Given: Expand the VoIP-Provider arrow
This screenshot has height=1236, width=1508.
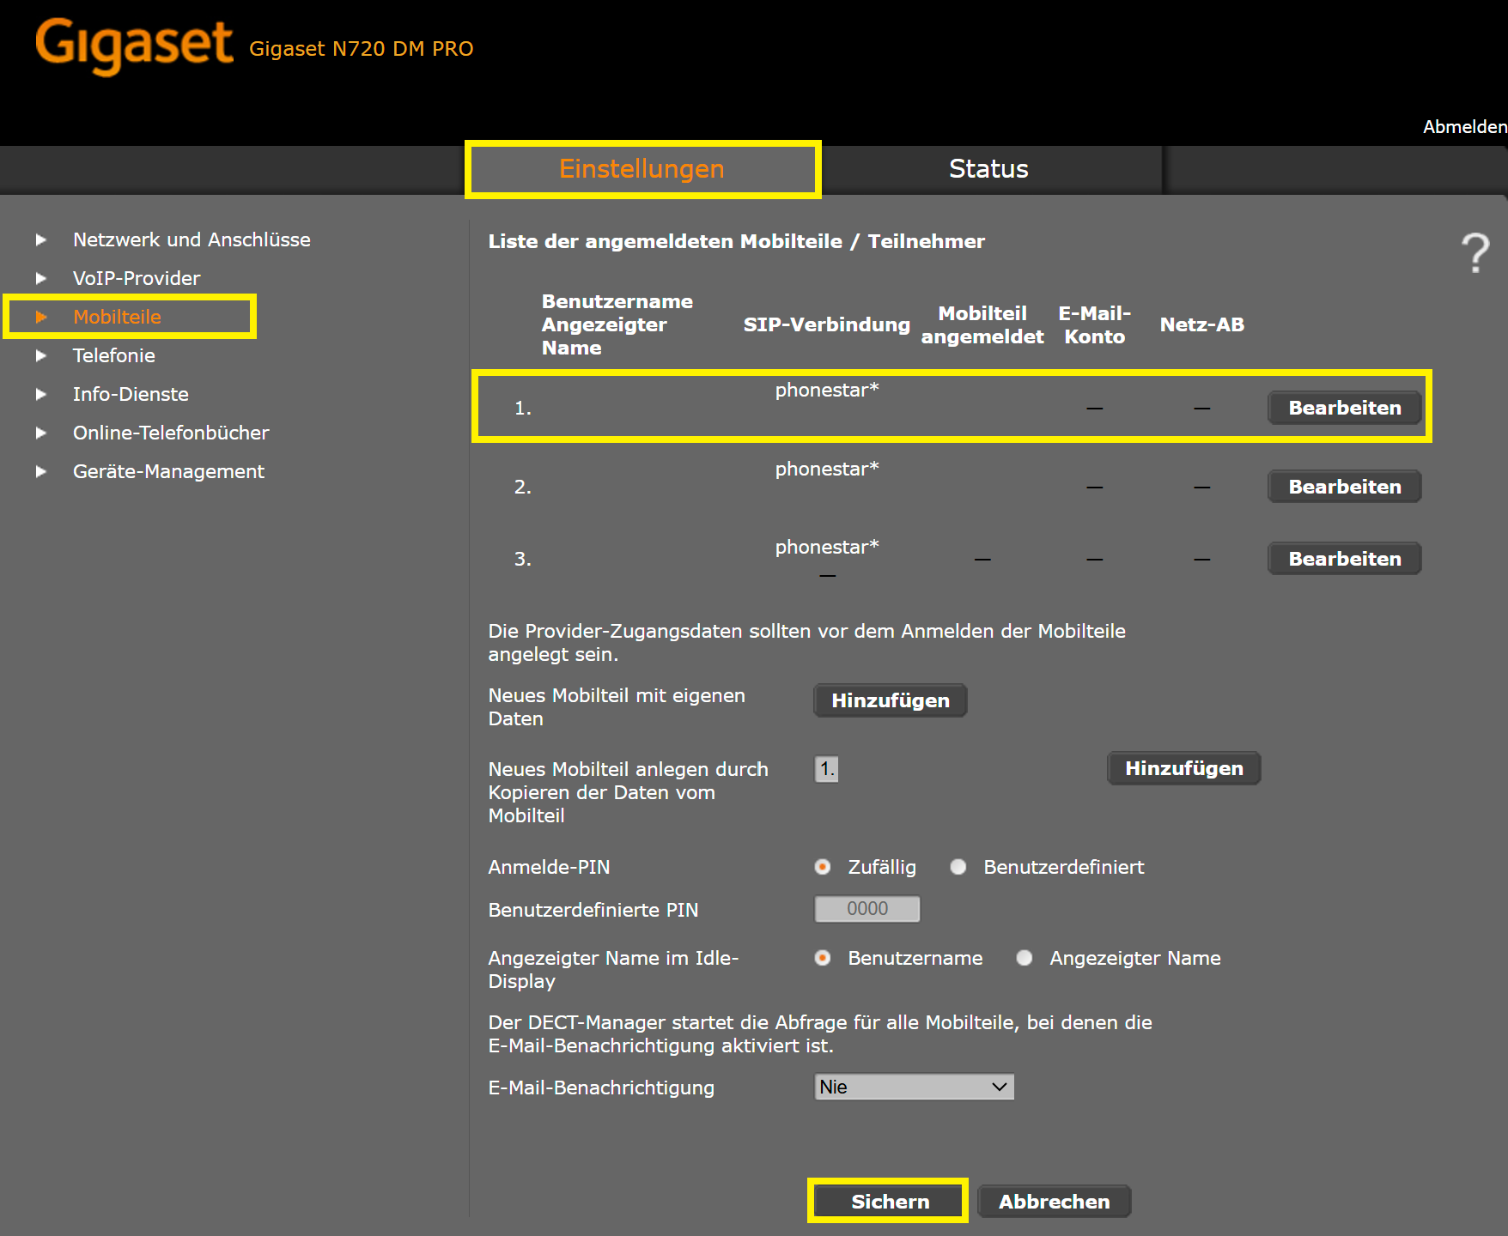Looking at the screenshot, I should pyautogui.click(x=40, y=278).
